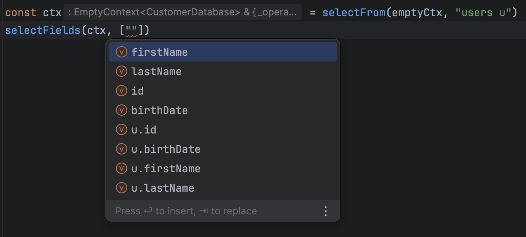Click the variable icon next to id
The image size is (526, 237).
[x=122, y=91]
